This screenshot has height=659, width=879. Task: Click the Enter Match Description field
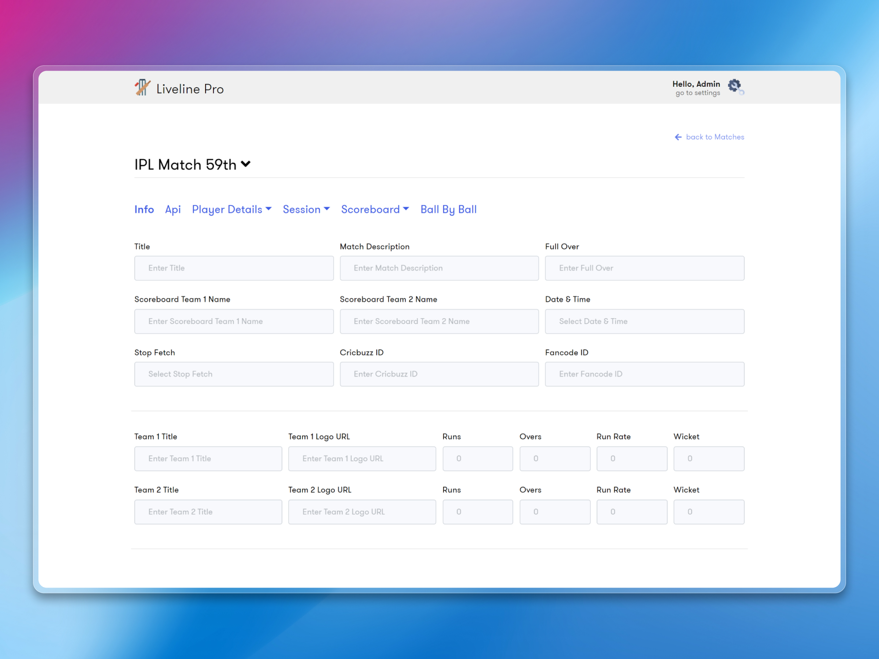pyautogui.click(x=439, y=268)
